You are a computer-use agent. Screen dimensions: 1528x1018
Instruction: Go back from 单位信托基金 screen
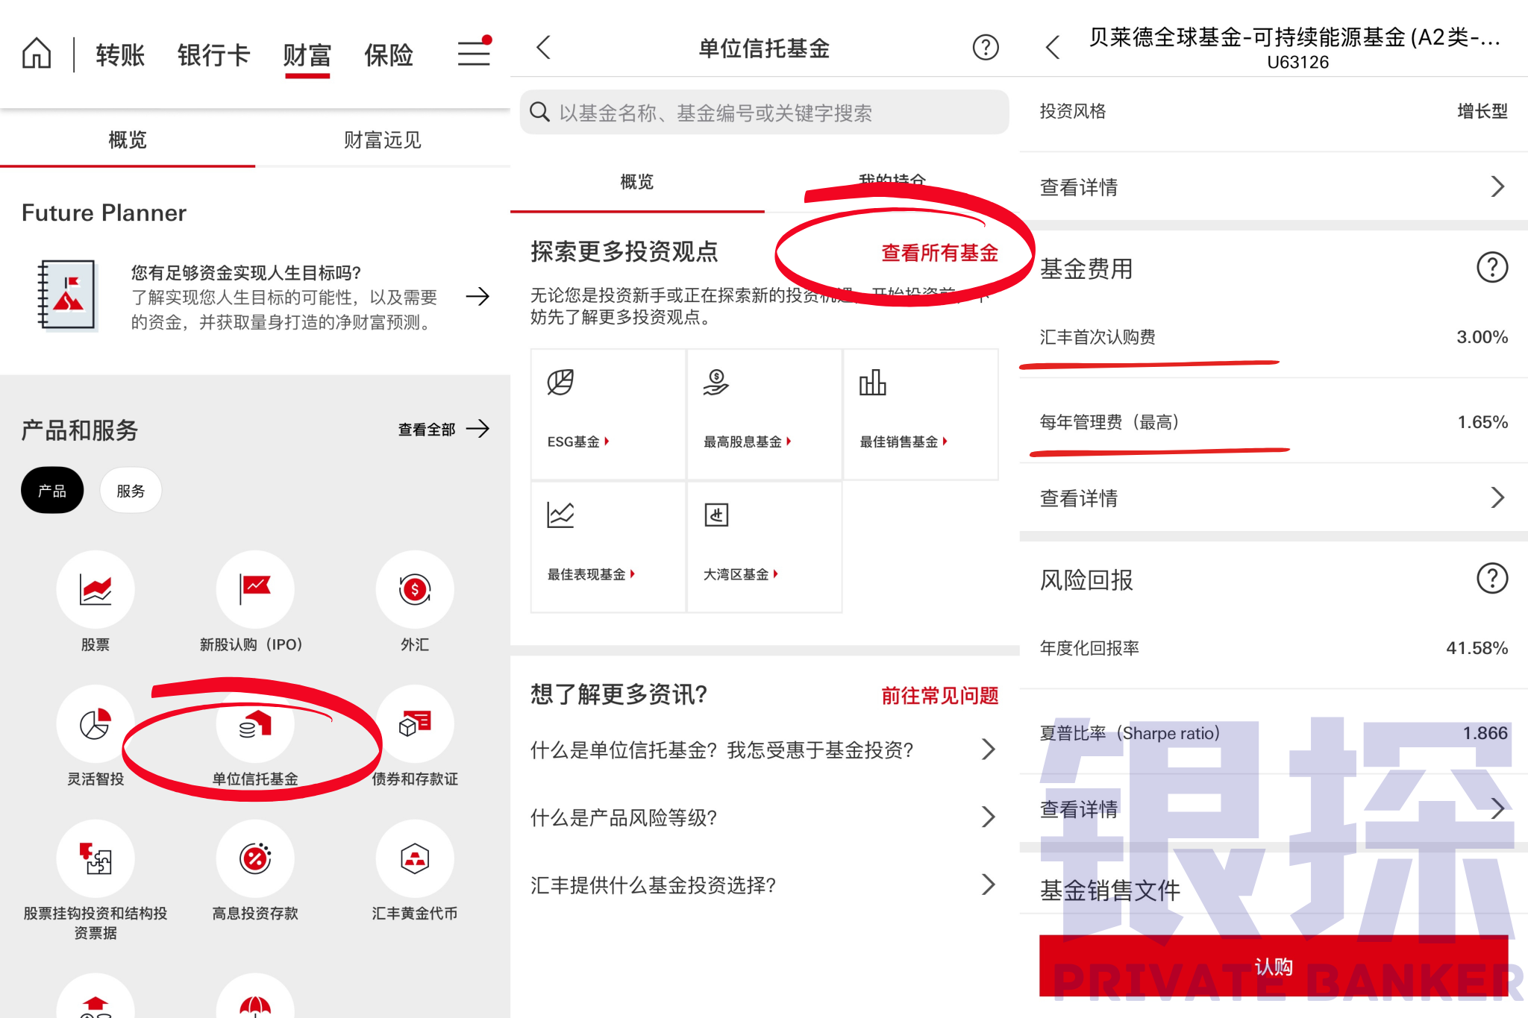(543, 47)
